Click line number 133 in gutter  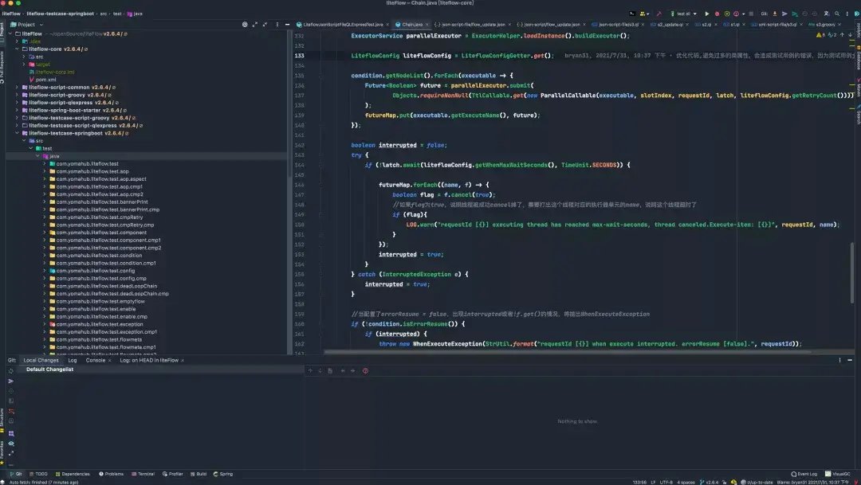coord(299,56)
